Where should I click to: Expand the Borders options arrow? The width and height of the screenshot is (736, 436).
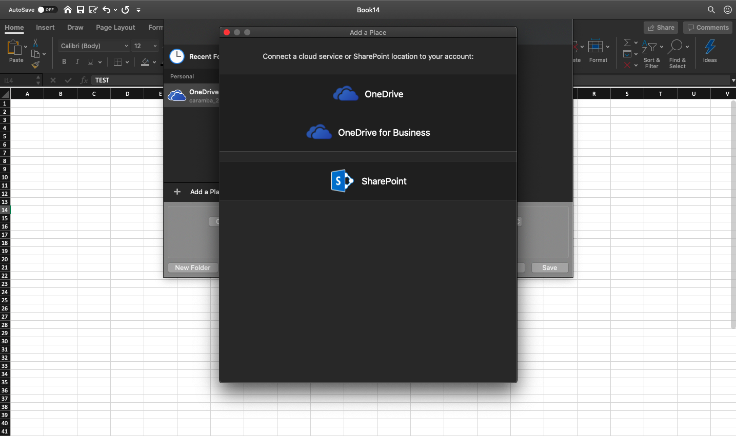click(127, 62)
